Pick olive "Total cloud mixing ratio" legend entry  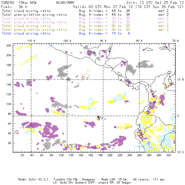[26, 26]
